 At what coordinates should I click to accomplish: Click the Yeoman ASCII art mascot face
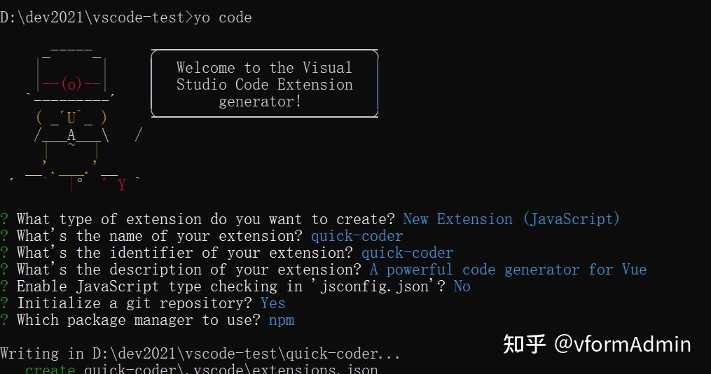[71, 118]
